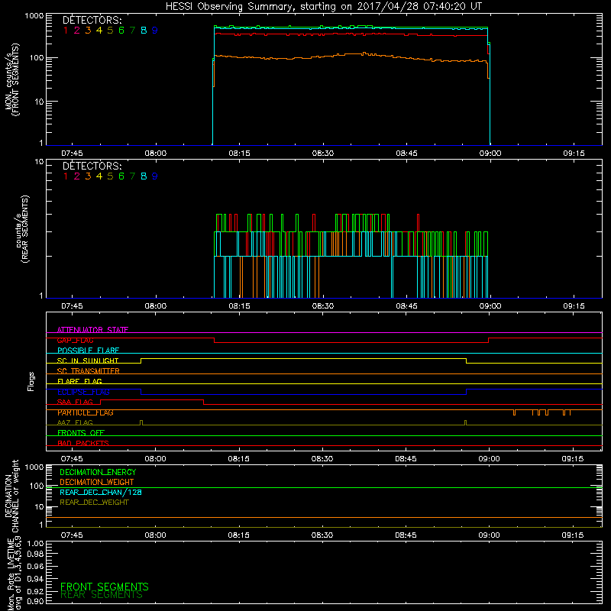The height and width of the screenshot is (611, 611).
Task: Click the FRONTS_OFF flag label
Action: pos(81,432)
